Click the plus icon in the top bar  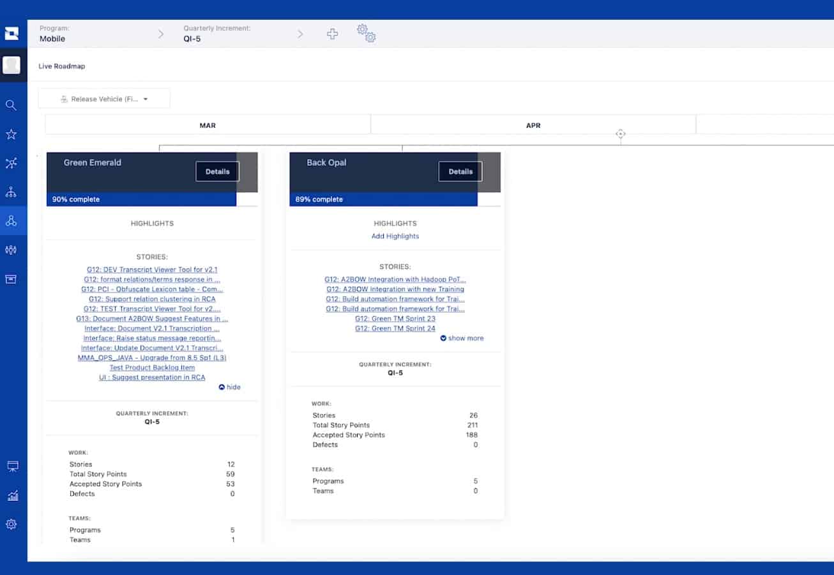[332, 34]
